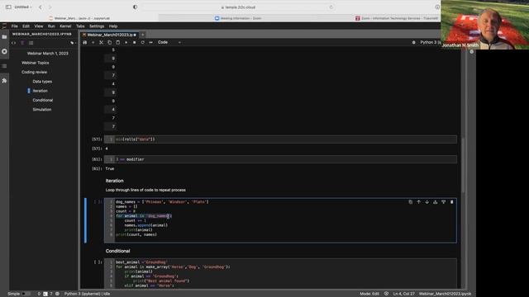The image size is (529, 297).
Task: Open the Settings menu
Action: 97,26
